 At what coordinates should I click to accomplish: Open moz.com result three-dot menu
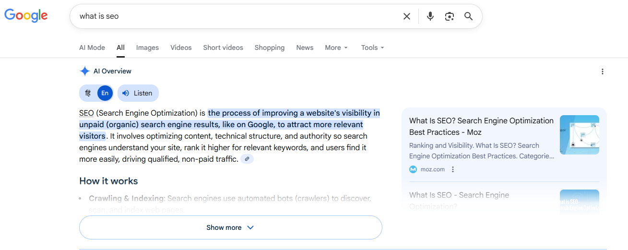[x=453, y=169]
